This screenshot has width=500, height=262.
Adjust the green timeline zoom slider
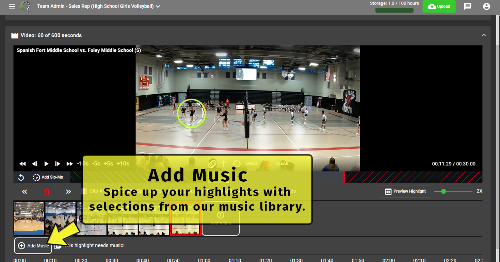[x=443, y=191]
